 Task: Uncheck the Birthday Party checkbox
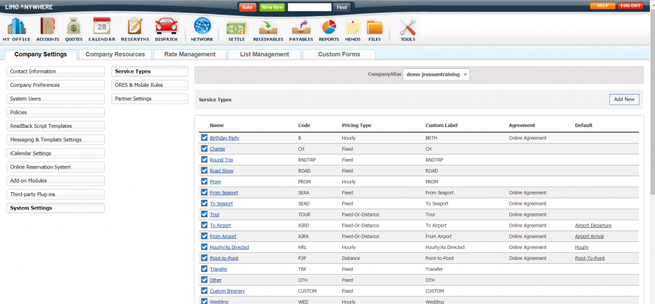[x=204, y=137]
